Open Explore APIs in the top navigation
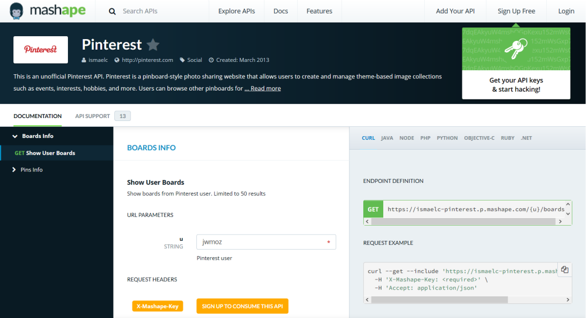 click(237, 11)
